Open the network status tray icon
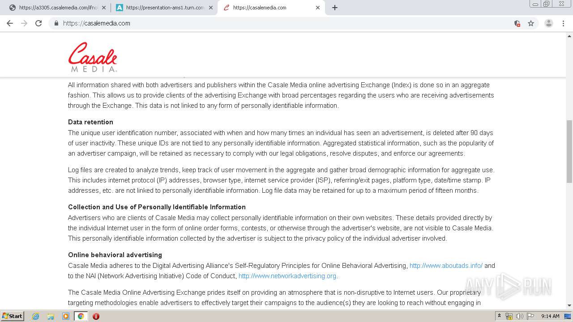Image resolution: width=573 pixels, height=322 pixels. coord(509,316)
